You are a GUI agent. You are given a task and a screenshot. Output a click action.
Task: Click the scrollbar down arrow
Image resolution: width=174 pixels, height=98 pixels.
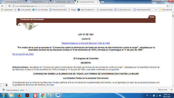(x=173, y=85)
